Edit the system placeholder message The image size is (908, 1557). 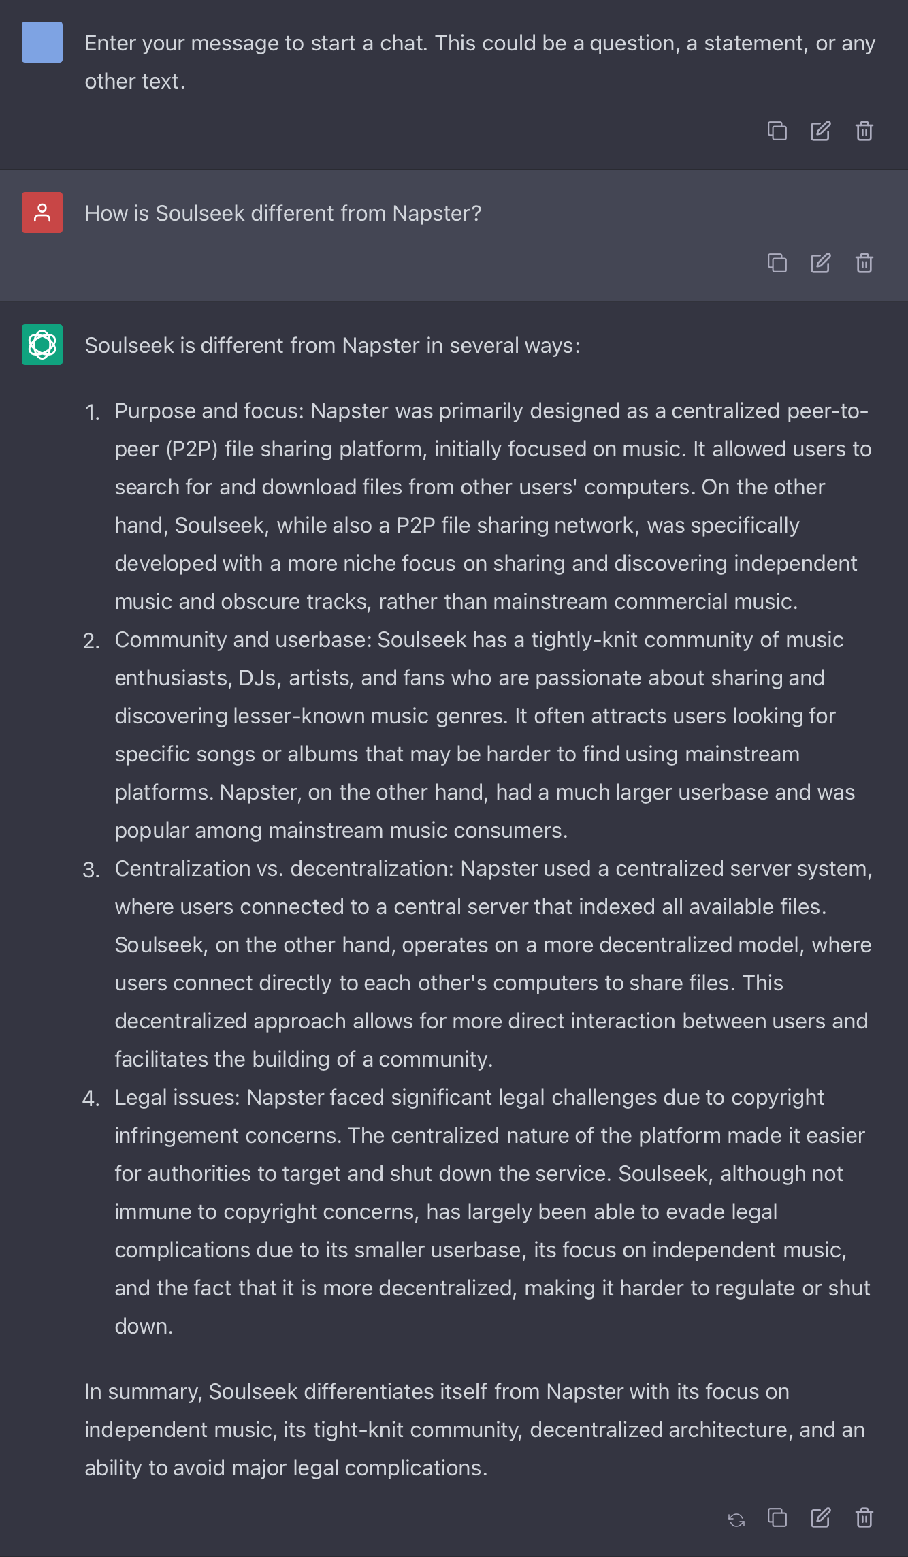pyautogui.click(x=820, y=131)
